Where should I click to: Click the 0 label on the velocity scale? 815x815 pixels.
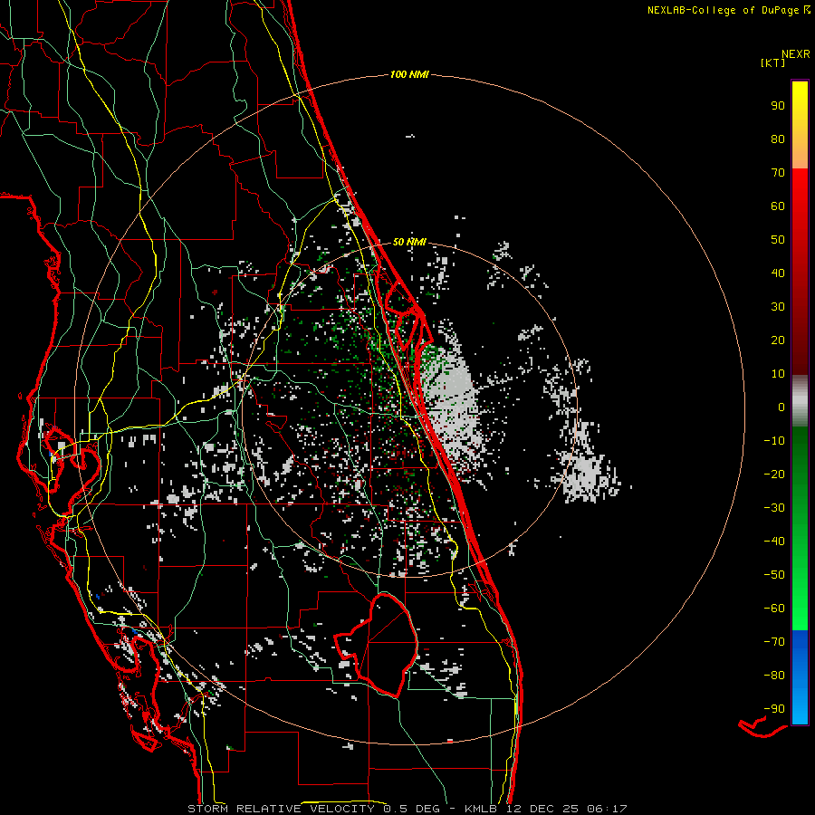point(781,407)
